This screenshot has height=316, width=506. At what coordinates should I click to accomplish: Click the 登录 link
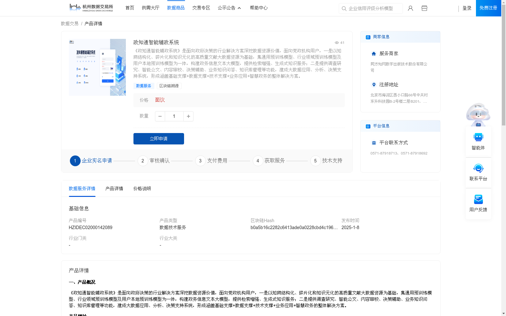(467, 8)
